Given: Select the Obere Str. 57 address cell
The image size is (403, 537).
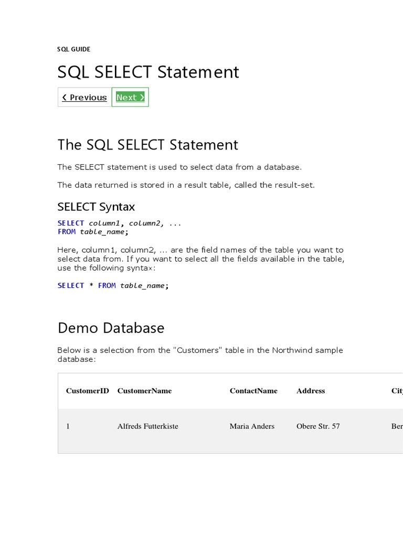Looking at the screenshot, I should tap(318, 426).
